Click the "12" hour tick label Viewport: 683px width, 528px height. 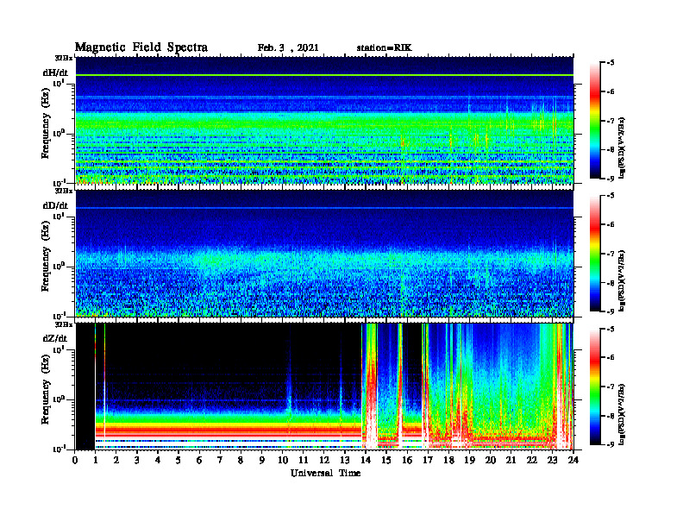[x=323, y=460]
